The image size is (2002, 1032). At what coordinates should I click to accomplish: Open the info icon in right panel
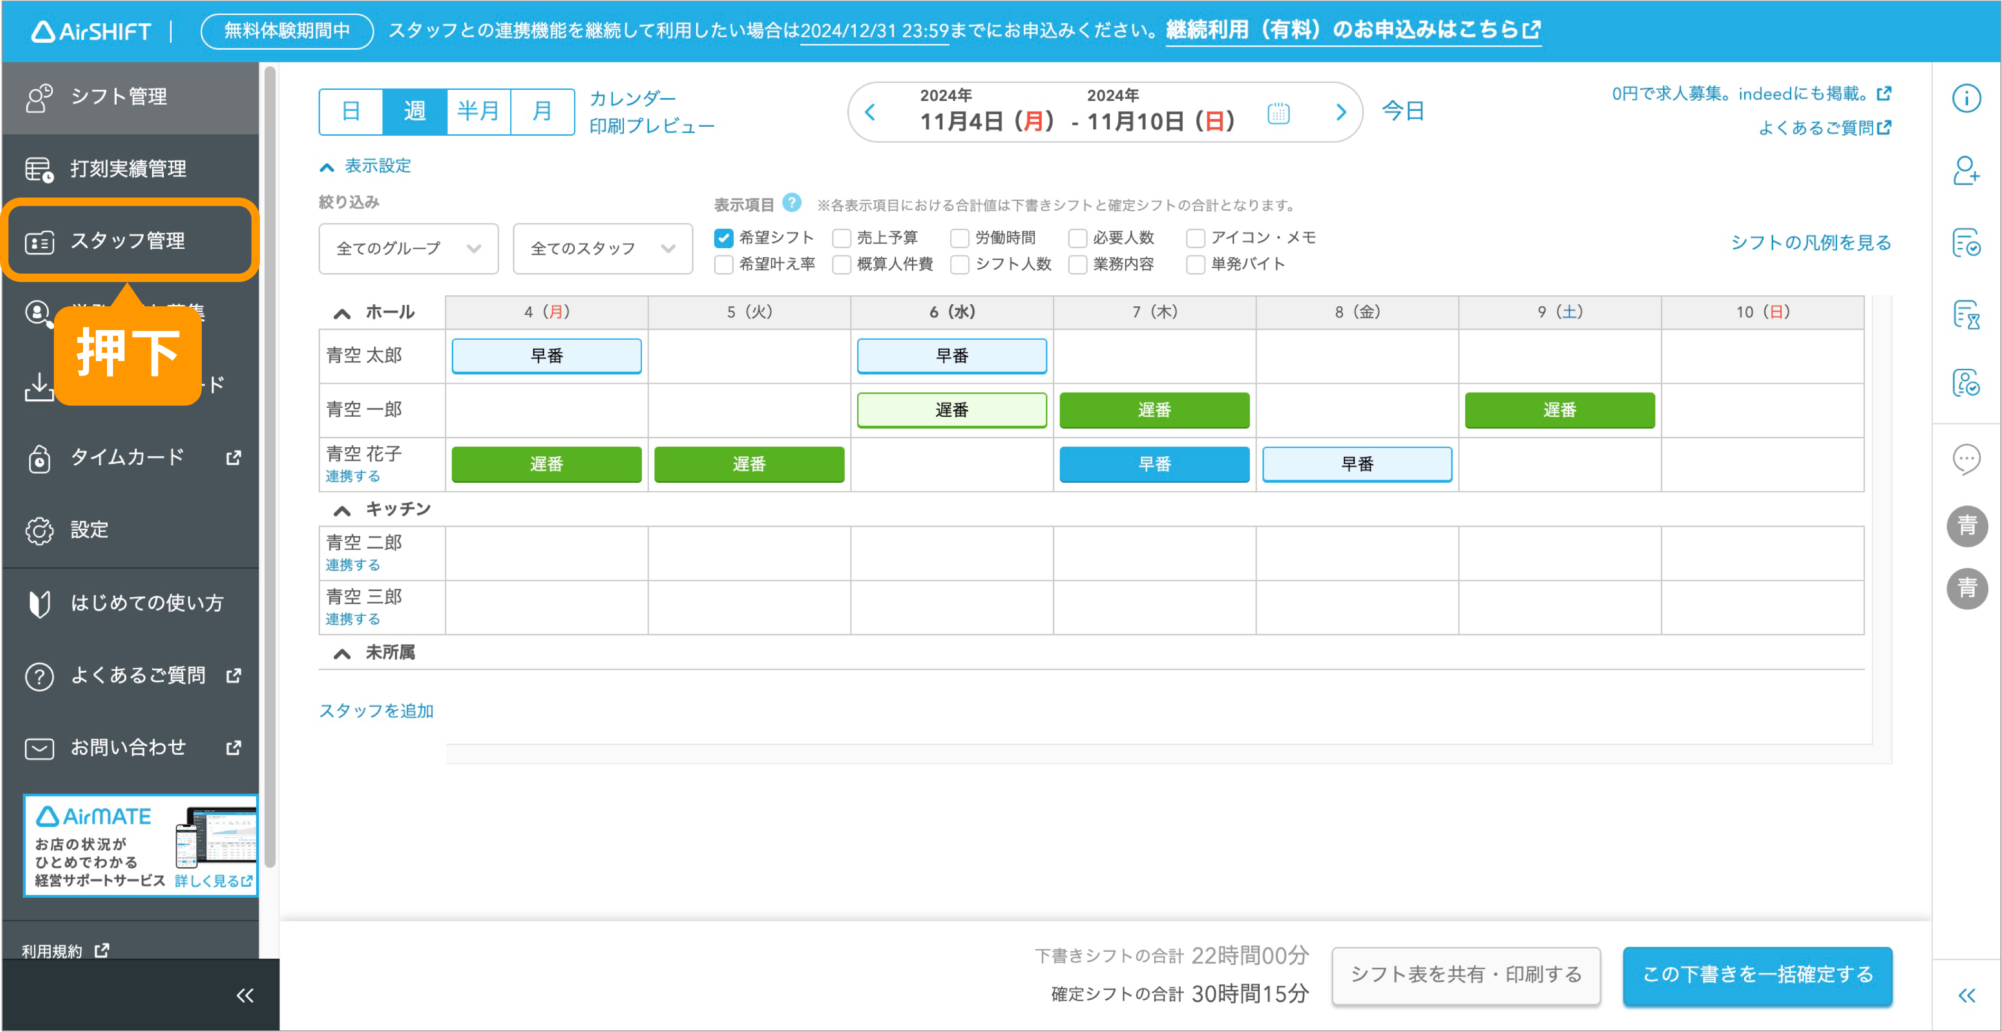tap(1966, 98)
